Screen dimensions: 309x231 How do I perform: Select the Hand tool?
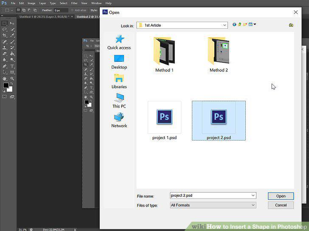pyautogui.click(x=5, y=79)
